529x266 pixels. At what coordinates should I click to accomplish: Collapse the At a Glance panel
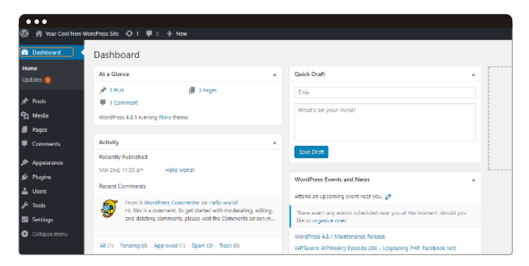(x=275, y=74)
